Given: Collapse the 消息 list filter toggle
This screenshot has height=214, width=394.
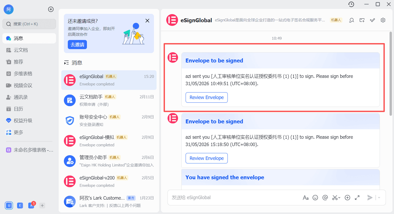Looking at the screenshot, I should click(66, 63).
